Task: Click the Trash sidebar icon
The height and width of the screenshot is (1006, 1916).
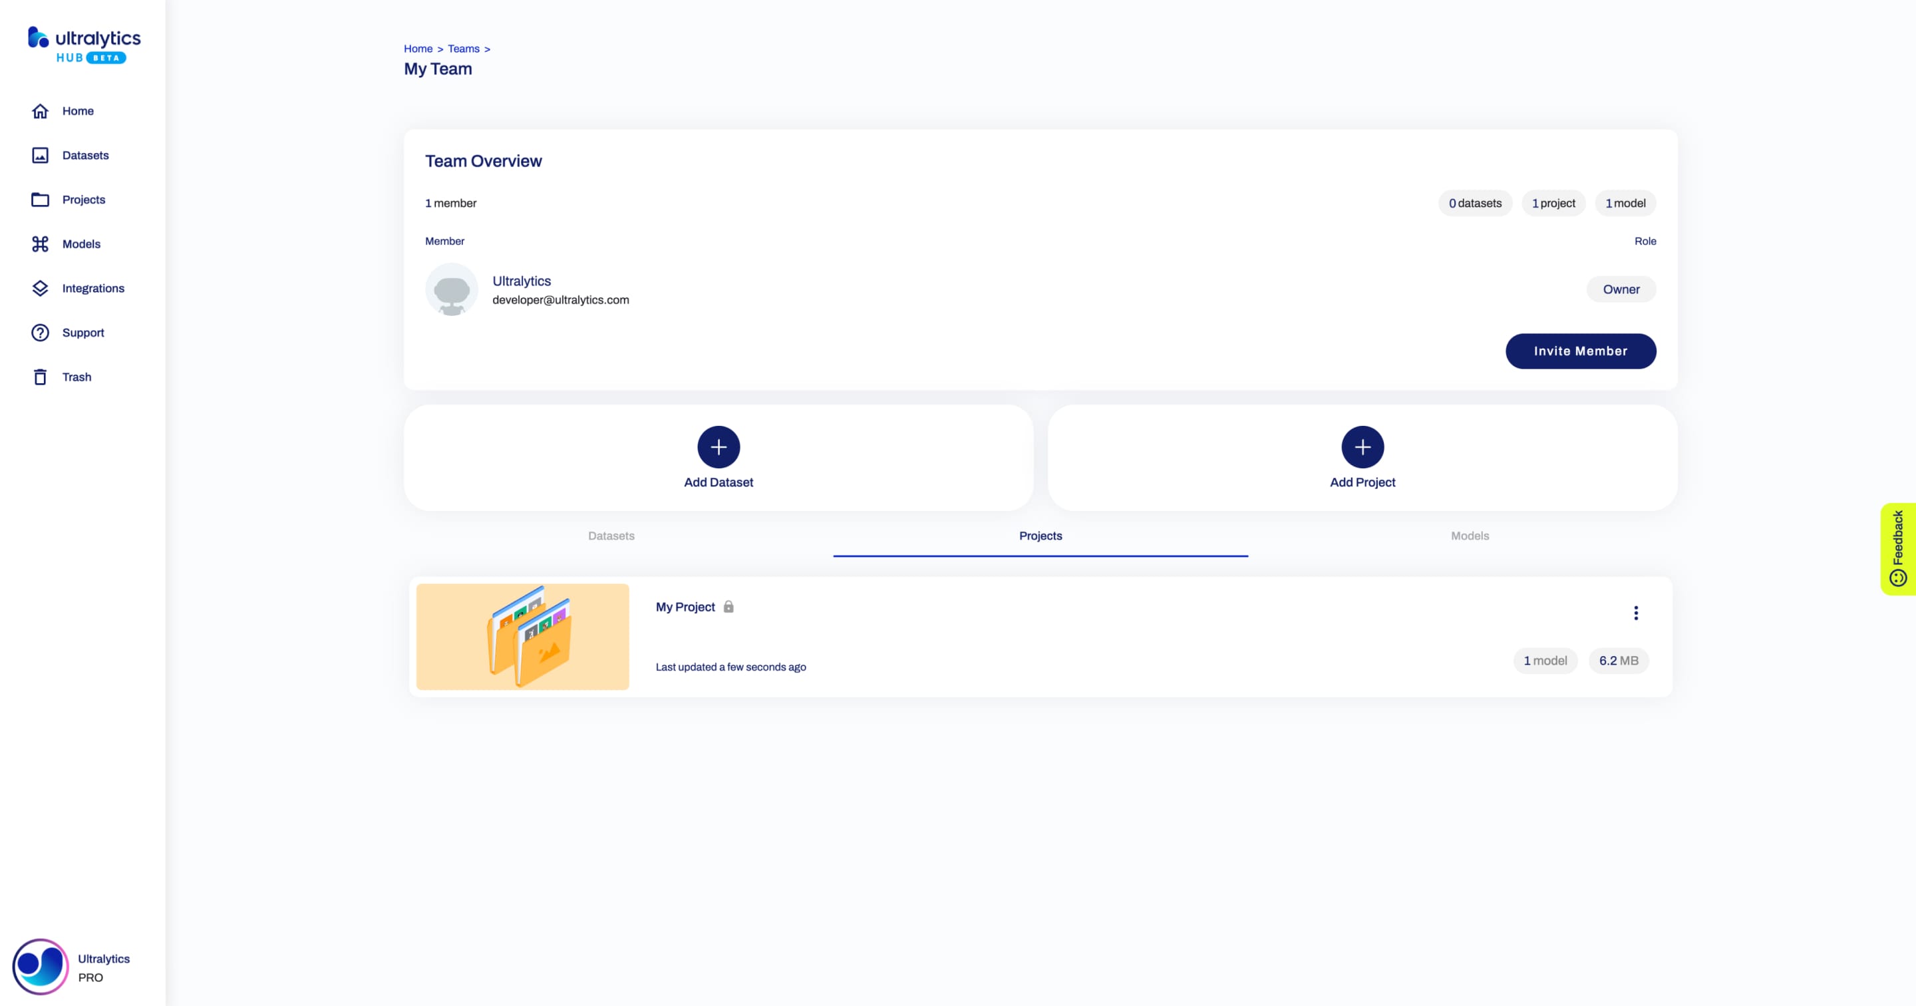Action: (39, 377)
